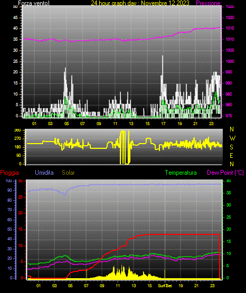Click the W compass letter beside direction chart
This screenshot has width=246, height=293.
(x=232, y=138)
